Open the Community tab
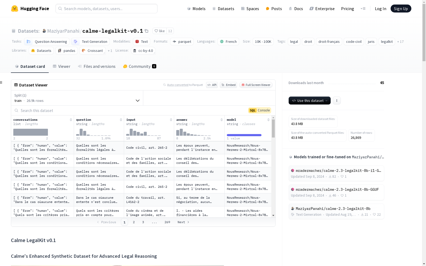The width and height of the screenshot is (426, 266). tap(140, 66)
